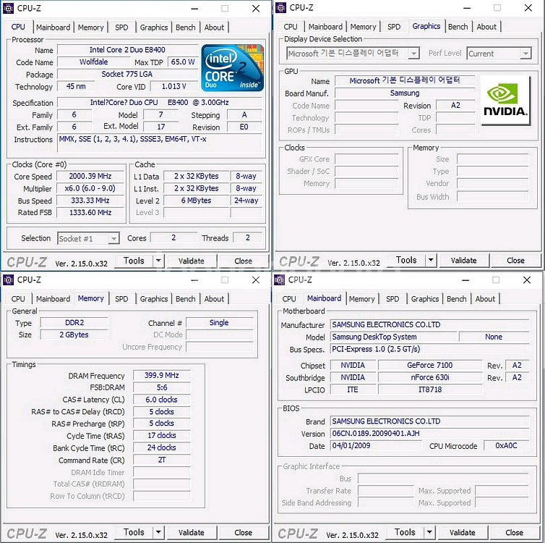The width and height of the screenshot is (545, 543).
Task: Open the Display Device Selection dropdown
Action: point(413,54)
